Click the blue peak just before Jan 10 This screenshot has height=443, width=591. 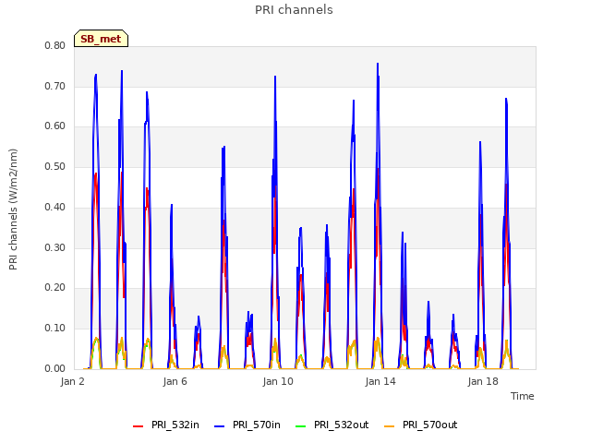point(275,77)
